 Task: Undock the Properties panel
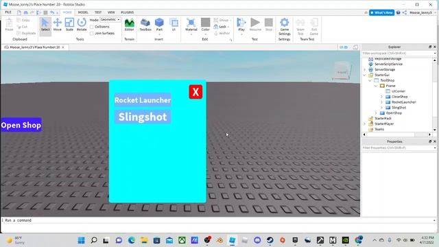point(430,141)
